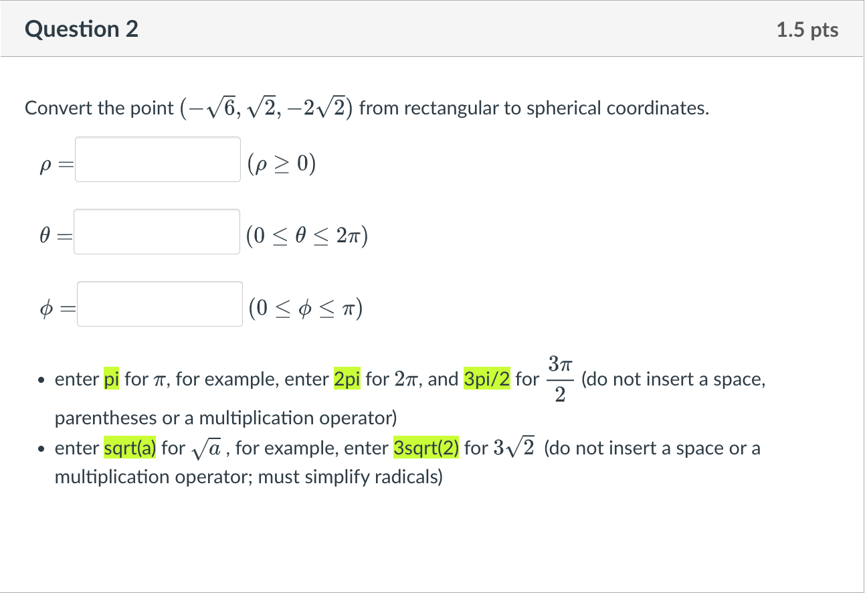The width and height of the screenshot is (867, 593).
Task: Click the rho answer input box
Action: [158, 159]
